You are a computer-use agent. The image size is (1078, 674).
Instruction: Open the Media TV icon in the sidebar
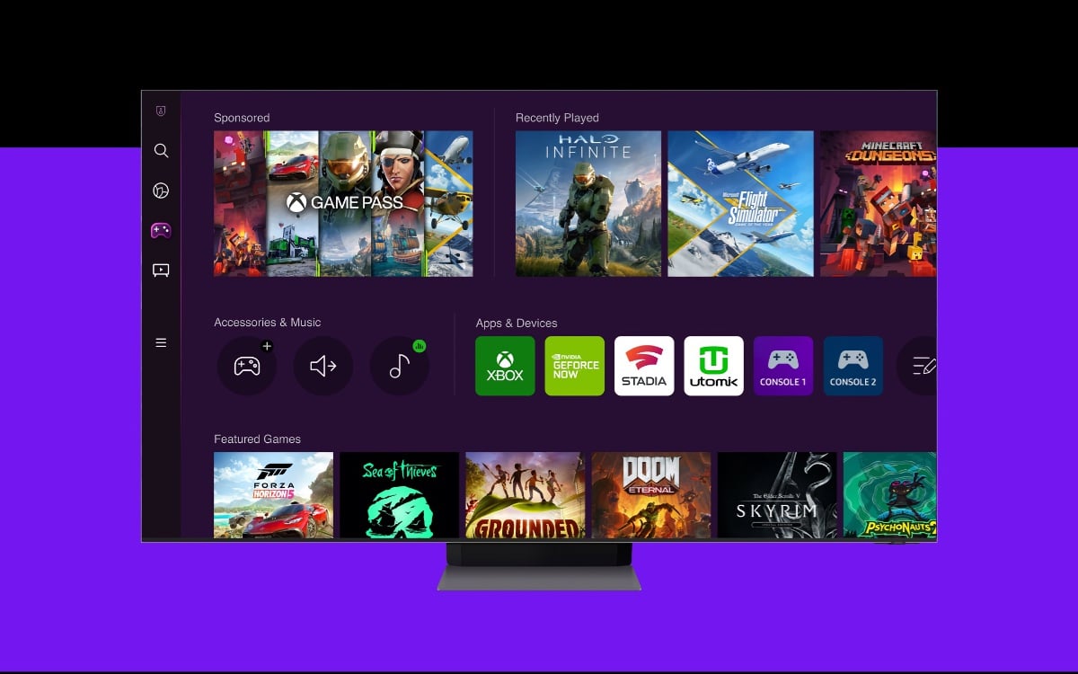161,270
